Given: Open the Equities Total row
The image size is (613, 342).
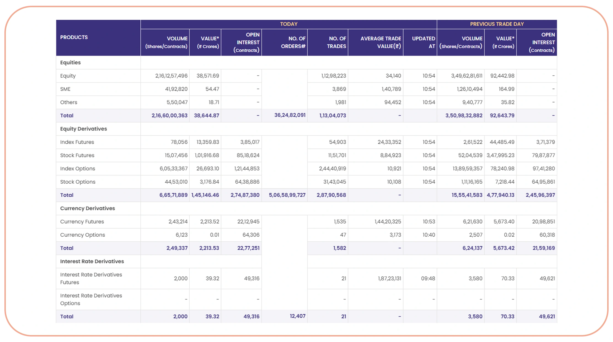Looking at the screenshot, I should [66, 115].
